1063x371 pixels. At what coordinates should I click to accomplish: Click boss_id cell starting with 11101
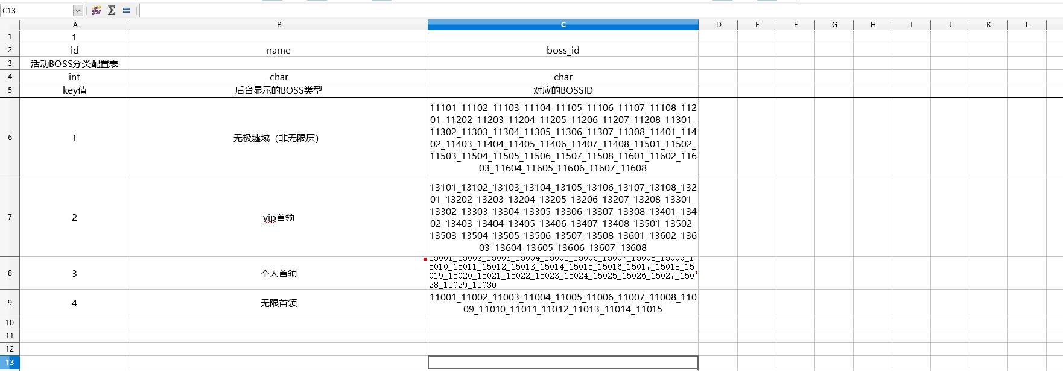click(563, 138)
